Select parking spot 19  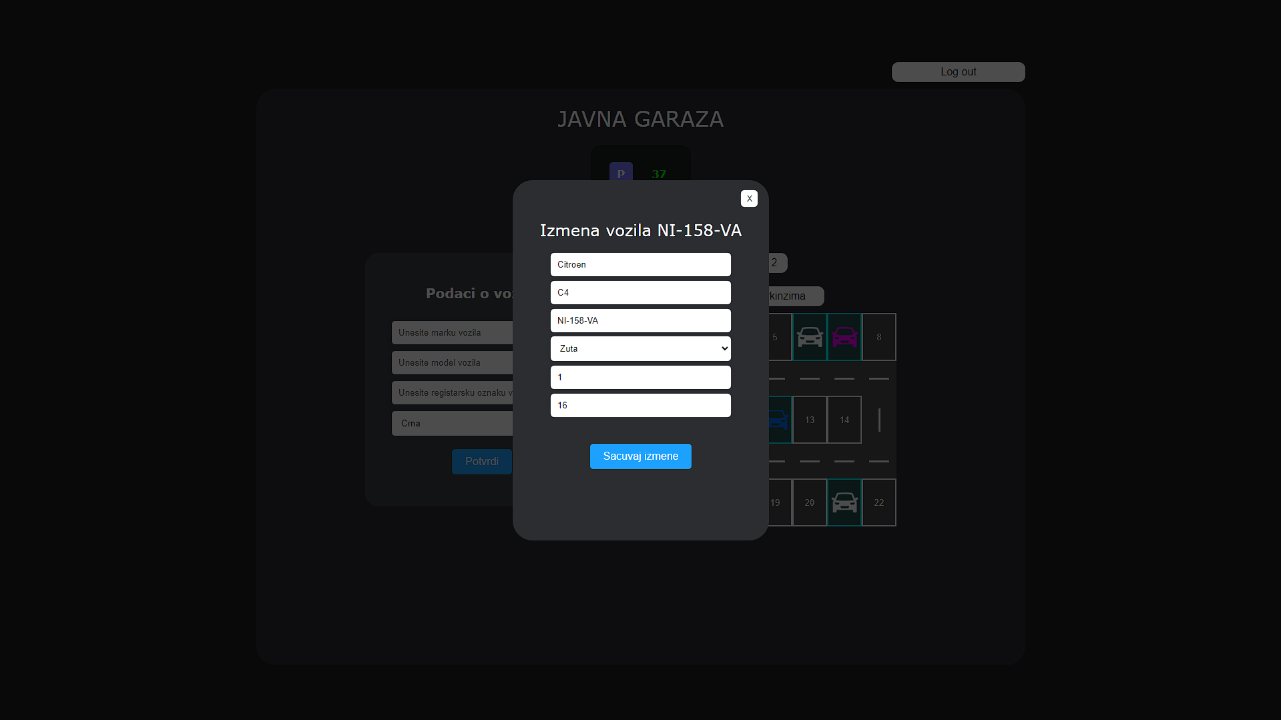[x=780, y=502]
